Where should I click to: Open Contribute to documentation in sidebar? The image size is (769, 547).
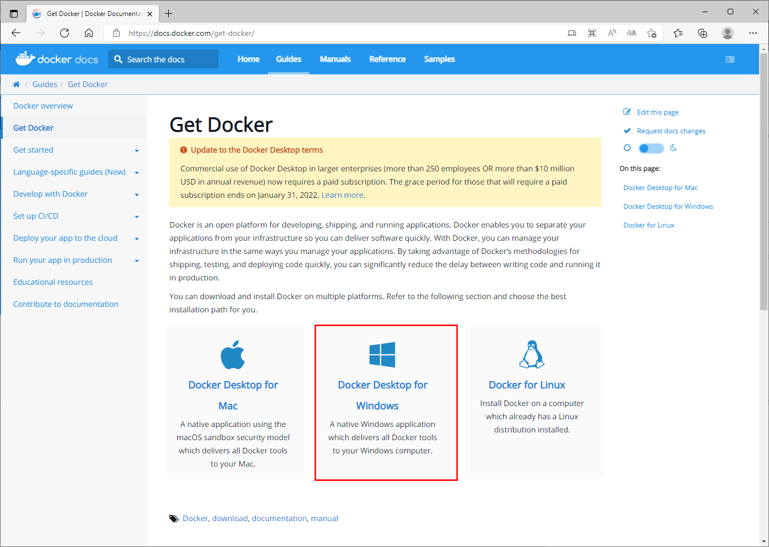[66, 304]
